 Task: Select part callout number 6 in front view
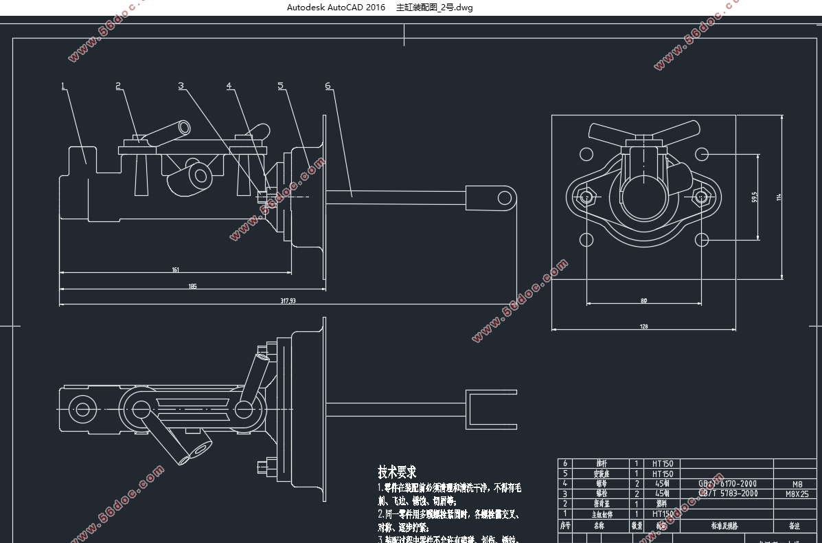328,85
